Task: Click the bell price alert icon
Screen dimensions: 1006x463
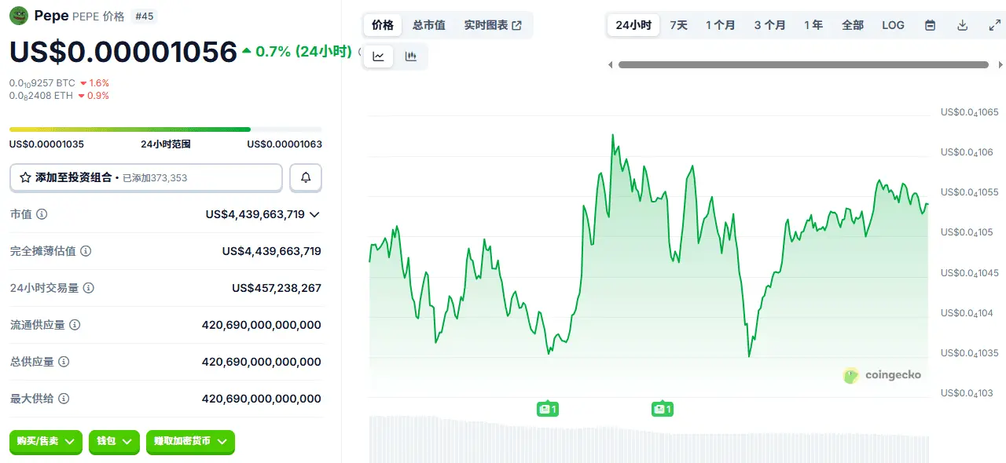Action: pos(306,178)
